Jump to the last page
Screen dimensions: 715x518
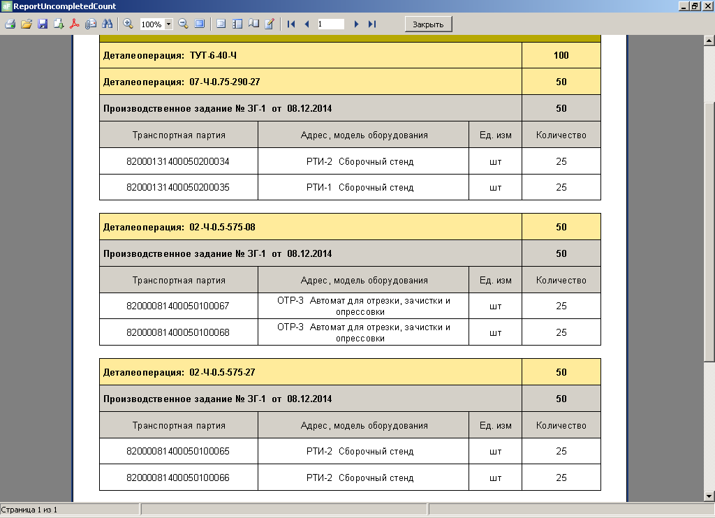371,24
